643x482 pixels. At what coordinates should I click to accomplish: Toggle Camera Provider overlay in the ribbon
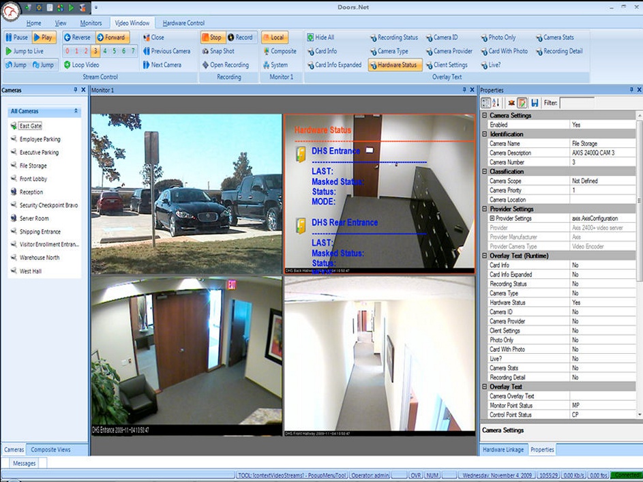449,51
